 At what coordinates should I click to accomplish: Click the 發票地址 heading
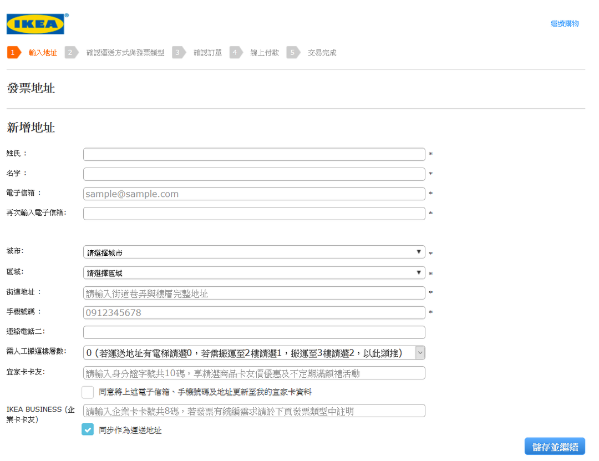[31, 88]
